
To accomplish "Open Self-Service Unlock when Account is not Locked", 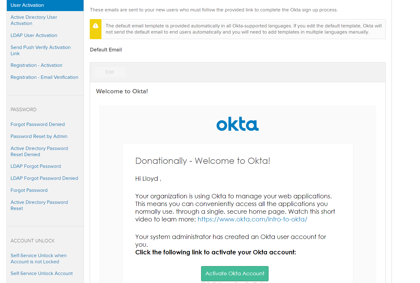I will (x=39, y=259).
